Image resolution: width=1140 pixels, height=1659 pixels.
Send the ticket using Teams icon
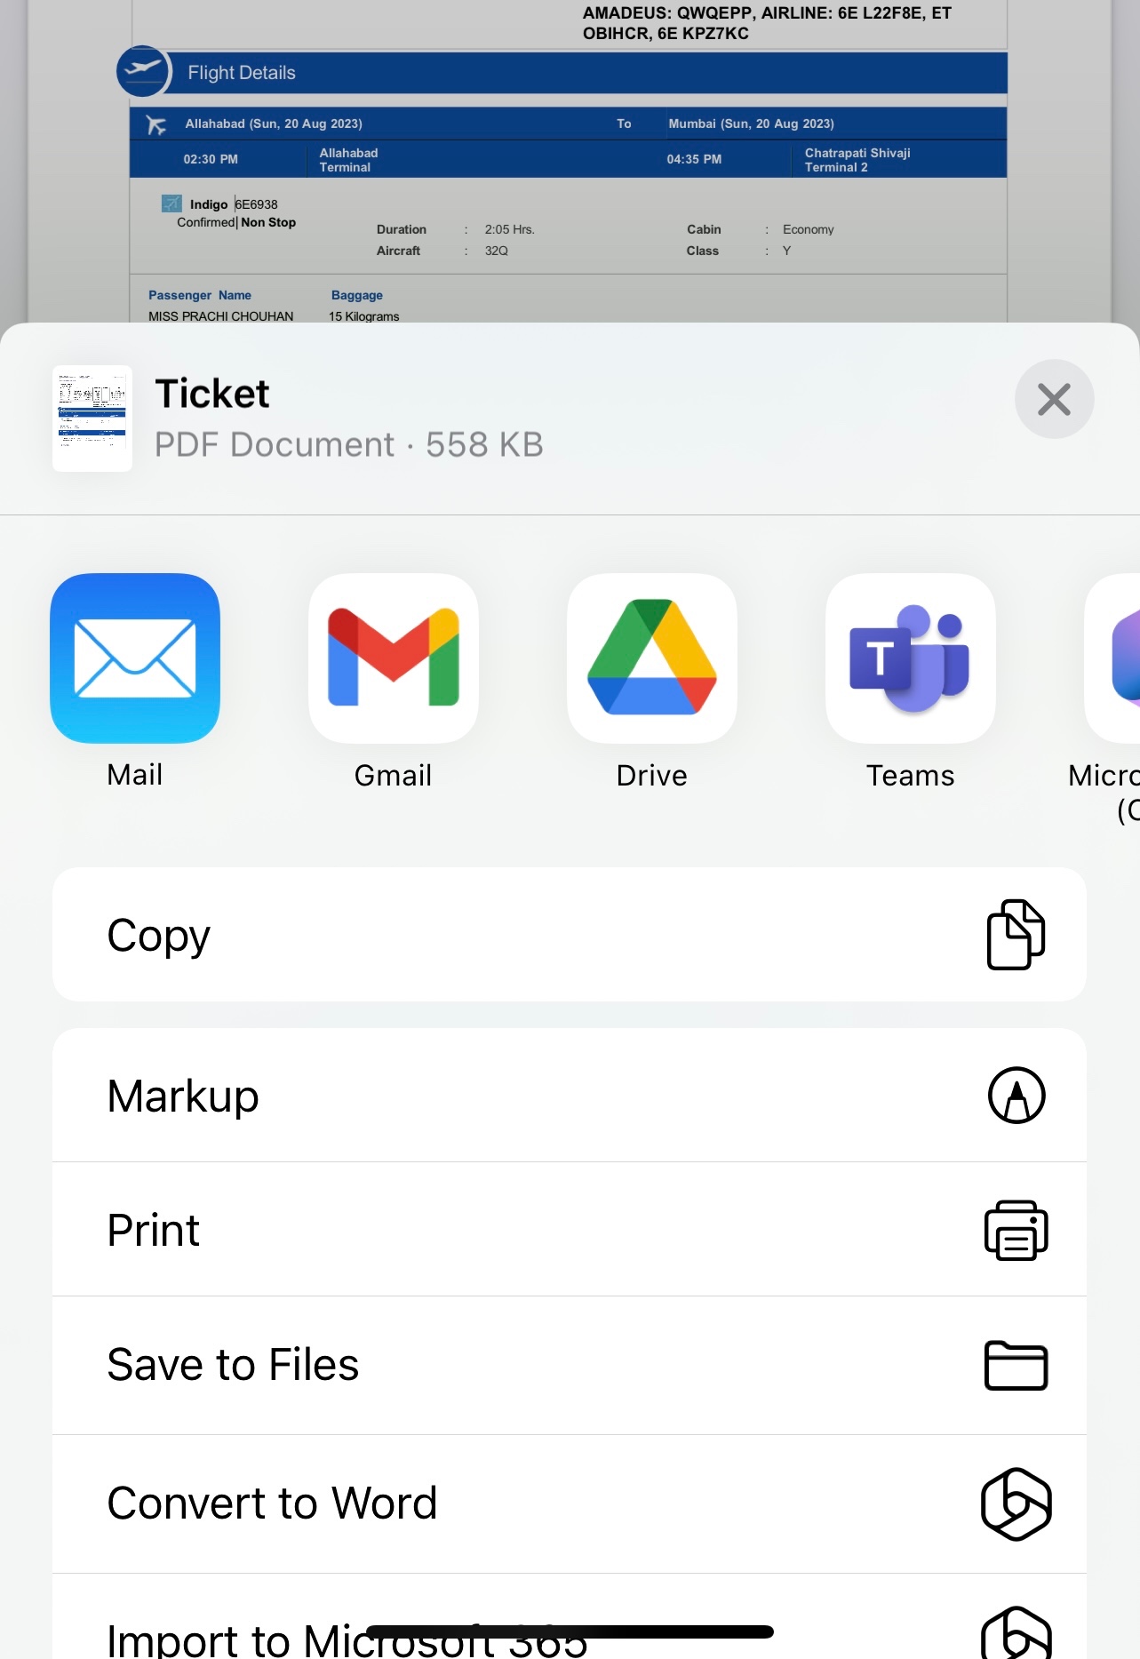pos(911,658)
